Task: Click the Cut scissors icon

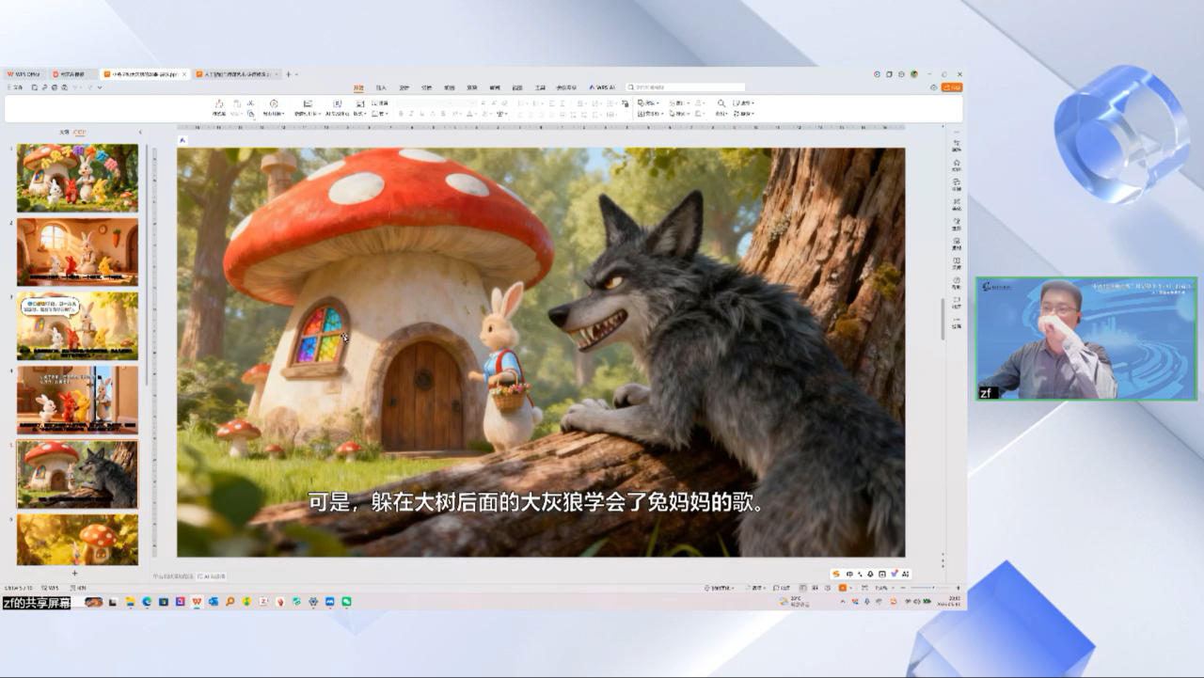Action: tap(250, 102)
